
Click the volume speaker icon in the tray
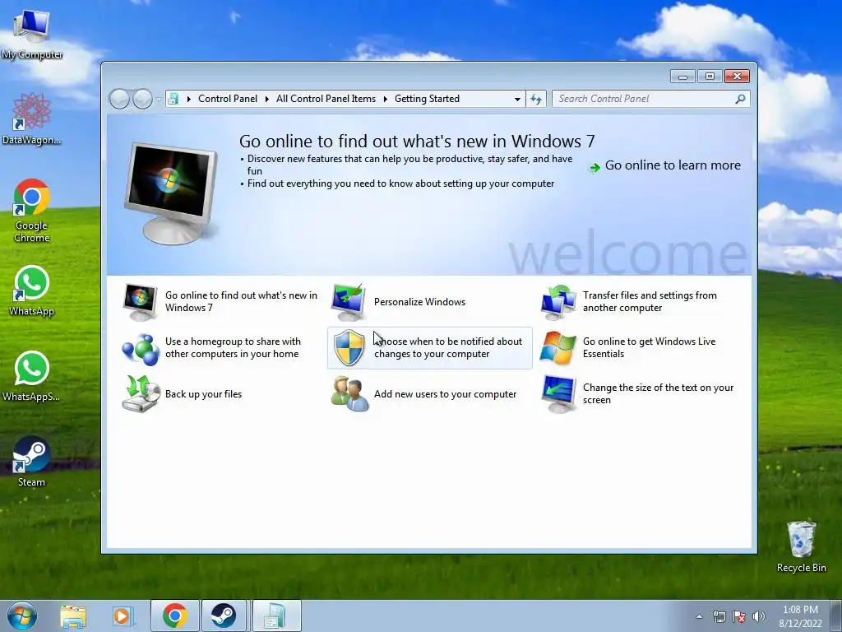tap(759, 616)
